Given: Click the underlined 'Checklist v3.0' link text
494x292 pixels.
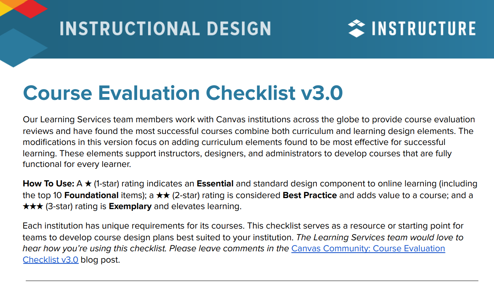Looking at the screenshot, I should (x=51, y=260).
